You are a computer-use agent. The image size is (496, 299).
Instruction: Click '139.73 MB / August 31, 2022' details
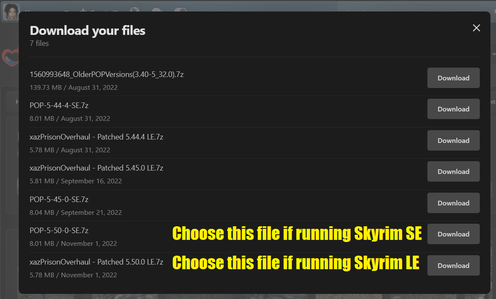pos(73,88)
